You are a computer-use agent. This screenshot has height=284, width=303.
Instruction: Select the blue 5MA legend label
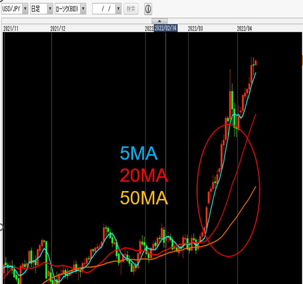click(x=139, y=154)
